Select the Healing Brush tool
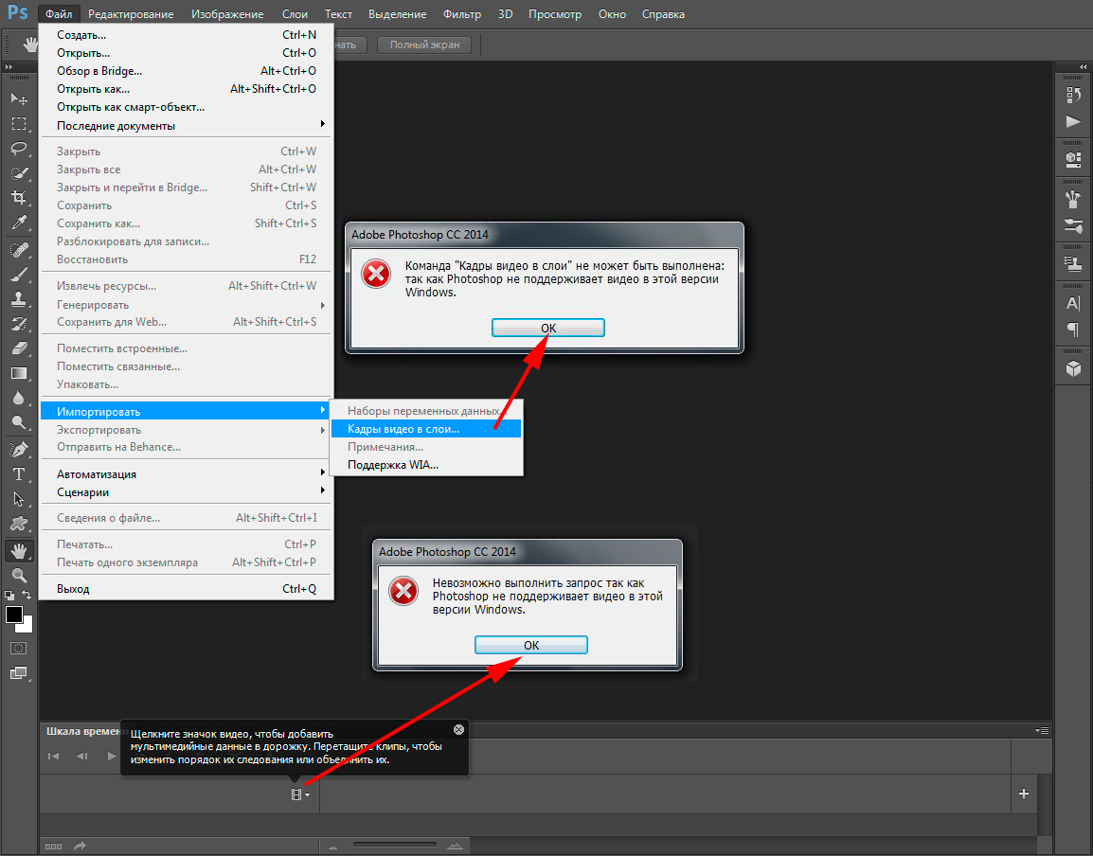Screen dimensions: 1093x856 [x=19, y=250]
